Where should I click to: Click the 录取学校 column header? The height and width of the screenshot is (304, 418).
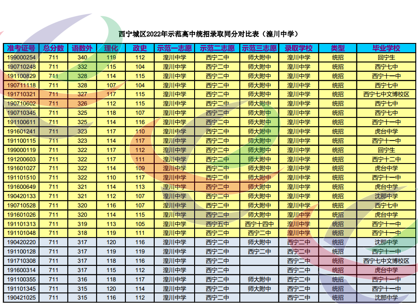(299, 48)
